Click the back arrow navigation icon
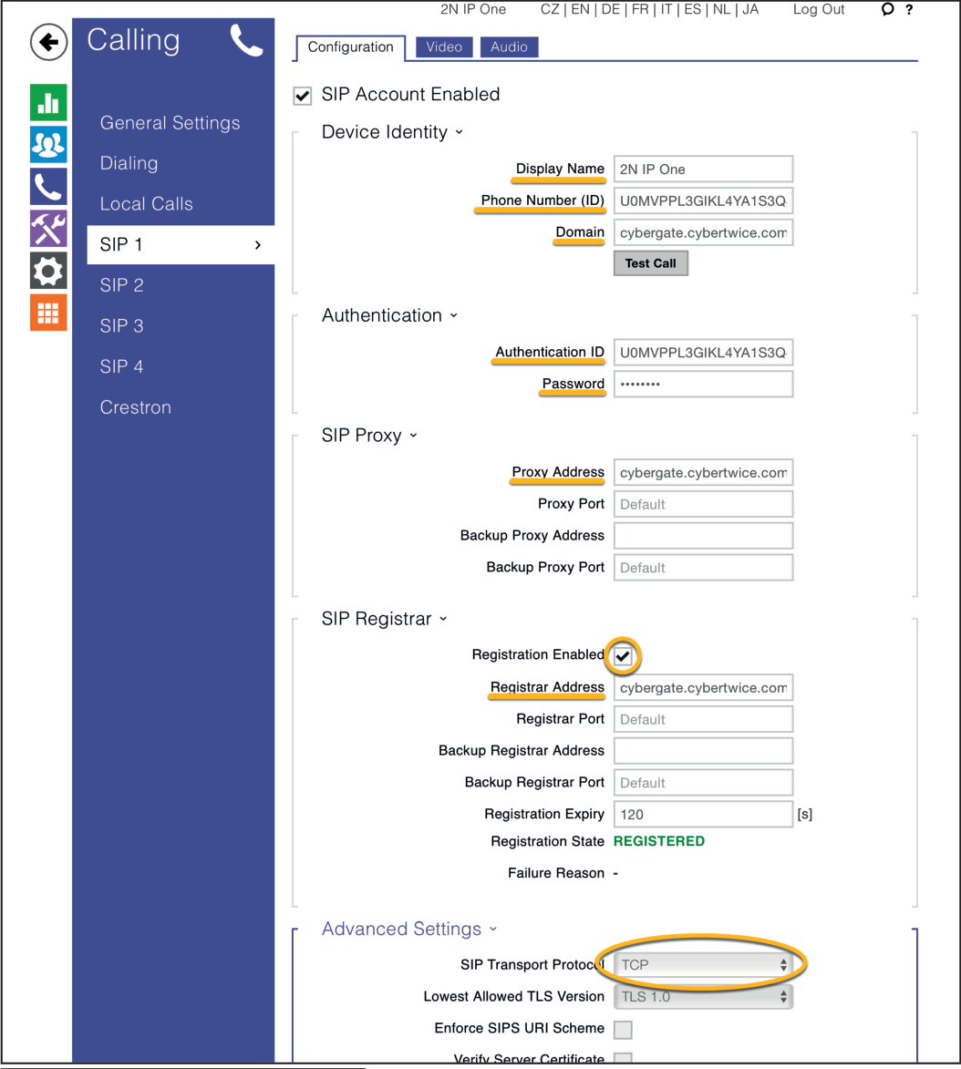961x1069 pixels. [48, 42]
